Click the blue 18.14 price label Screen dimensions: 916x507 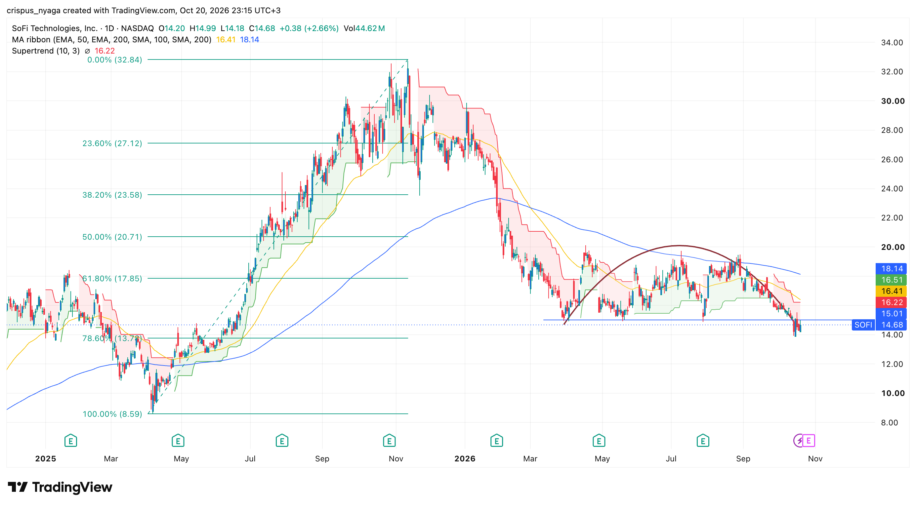(x=892, y=269)
